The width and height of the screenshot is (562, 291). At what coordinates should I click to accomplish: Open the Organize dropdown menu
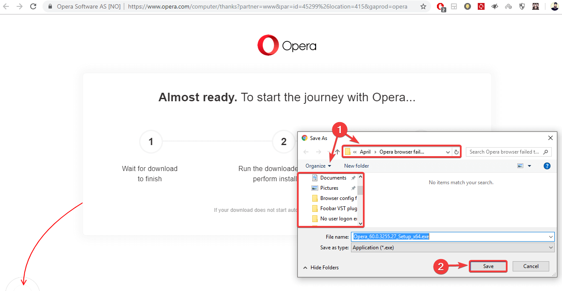coord(318,166)
